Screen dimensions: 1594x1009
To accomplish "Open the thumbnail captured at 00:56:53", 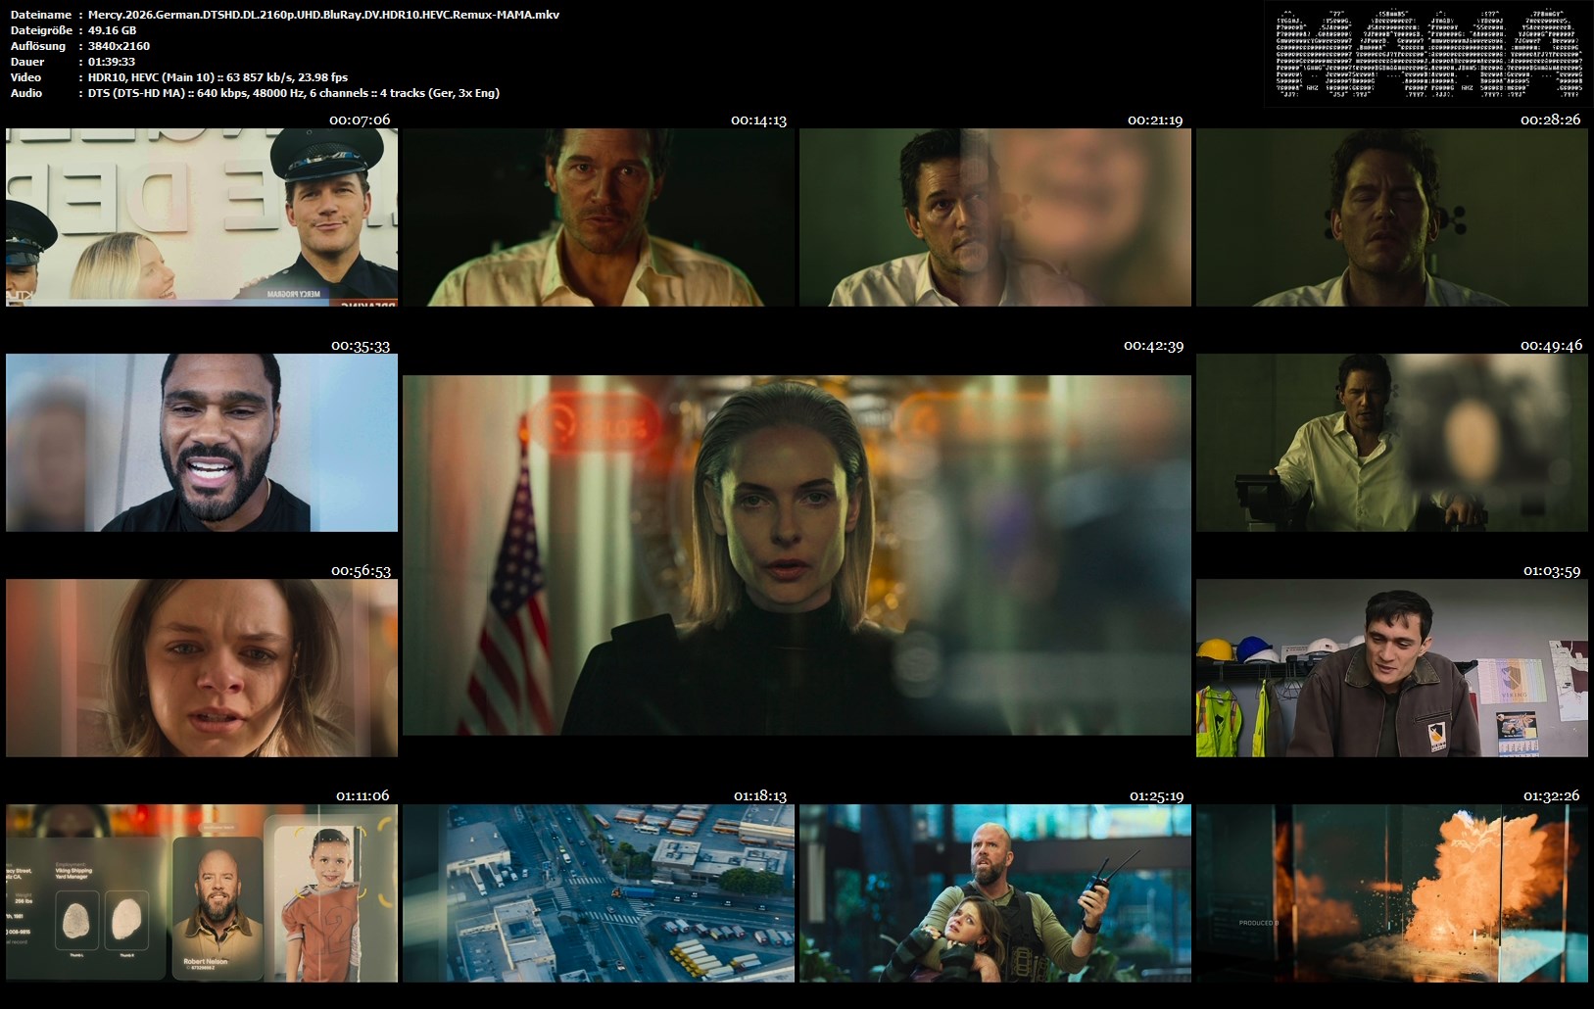I will tap(202, 668).
